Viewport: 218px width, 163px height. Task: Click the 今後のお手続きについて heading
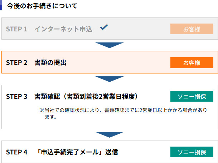42,6
